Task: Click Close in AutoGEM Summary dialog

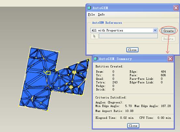Action: pyautogui.click(x=133, y=126)
